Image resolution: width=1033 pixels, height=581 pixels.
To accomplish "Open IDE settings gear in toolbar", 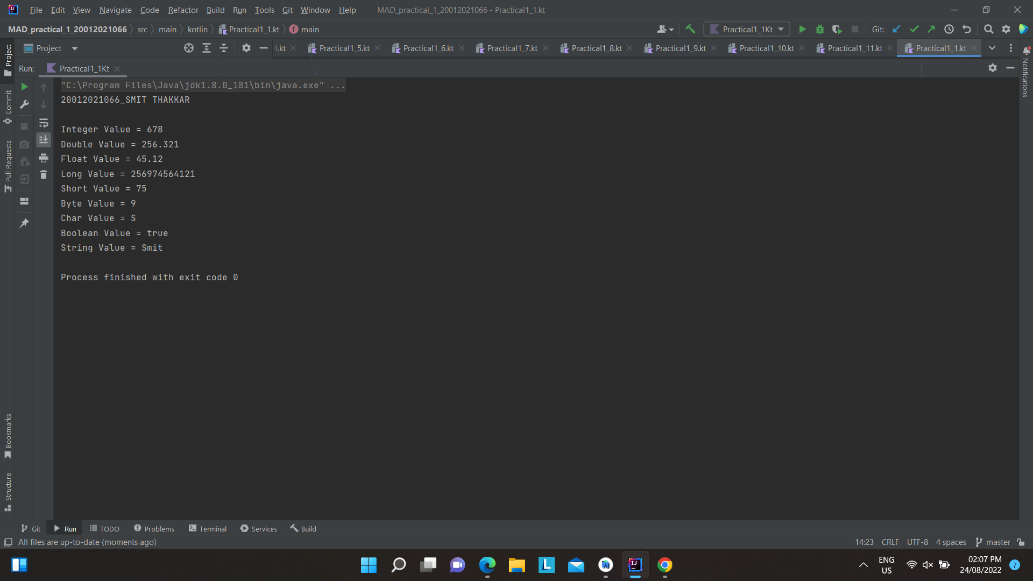I will click(x=1006, y=30).
